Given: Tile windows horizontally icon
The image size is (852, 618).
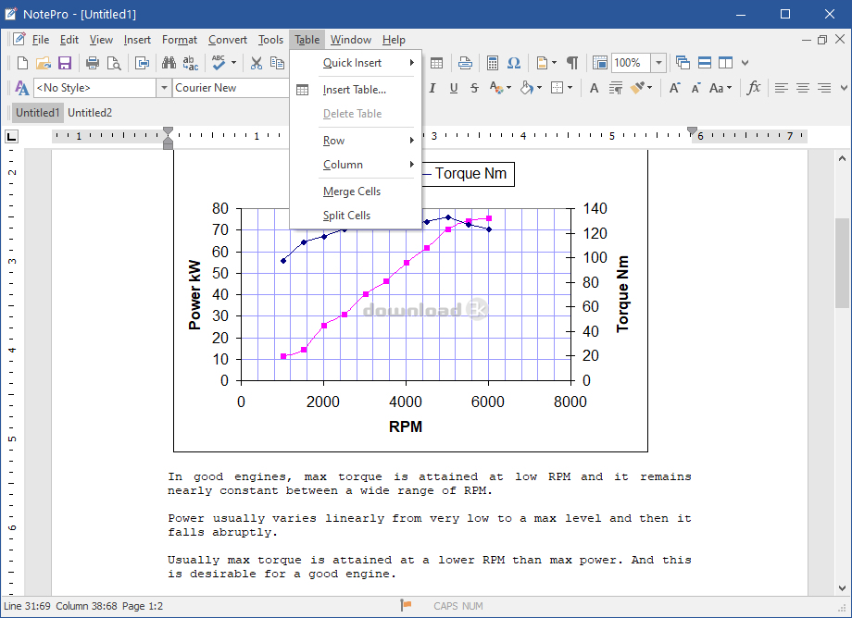Looking at the screenshot, I should point(704,63).
